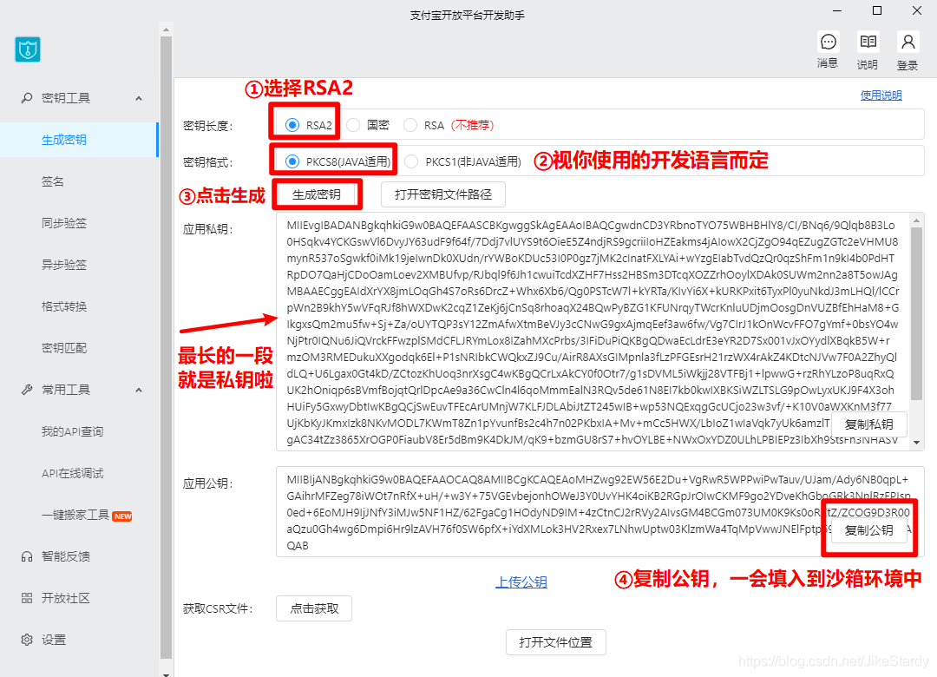This screenshot has width=937, height=677.
Task: Open the 异步验签 sidebar item
Action: (79, 265)
